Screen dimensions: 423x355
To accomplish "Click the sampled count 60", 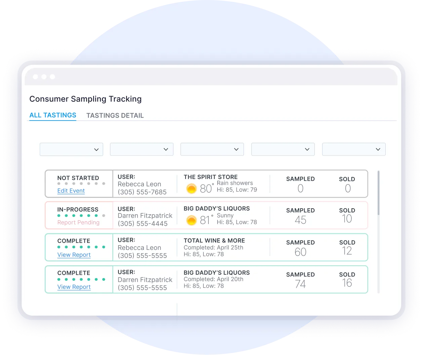I will (300, 252).
